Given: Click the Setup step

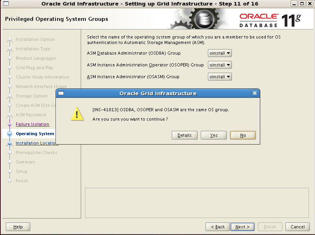Looking at the screenshot, I should [22, 171].
